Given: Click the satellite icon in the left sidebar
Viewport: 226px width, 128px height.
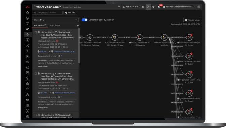Looking at the screenshot, I should coord(27,29).
